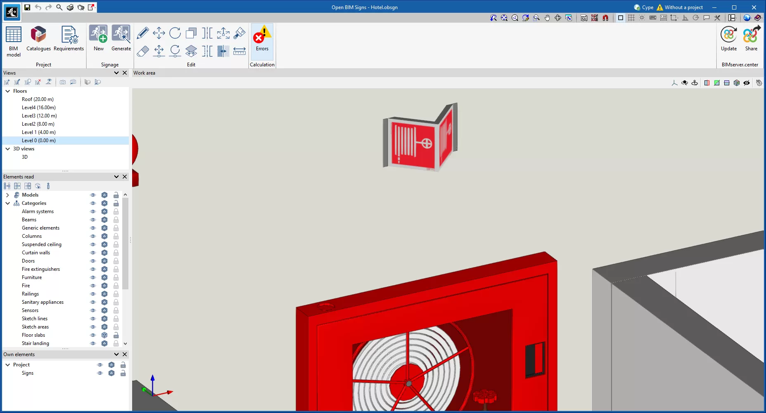Toggle visibility eye for Doors

click(x=93, y=261)
